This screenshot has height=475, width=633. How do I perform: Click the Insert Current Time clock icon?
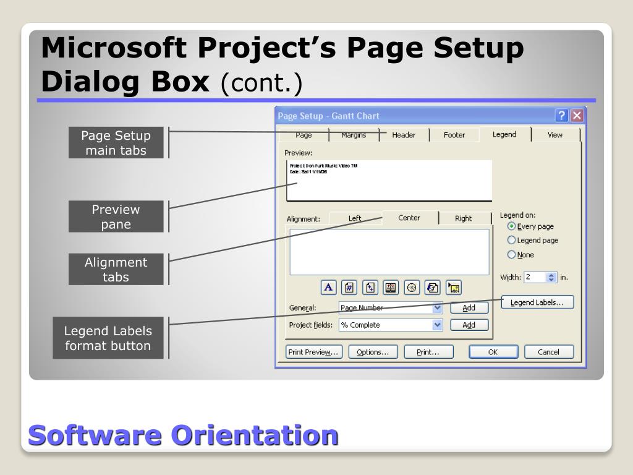(411, 288)
